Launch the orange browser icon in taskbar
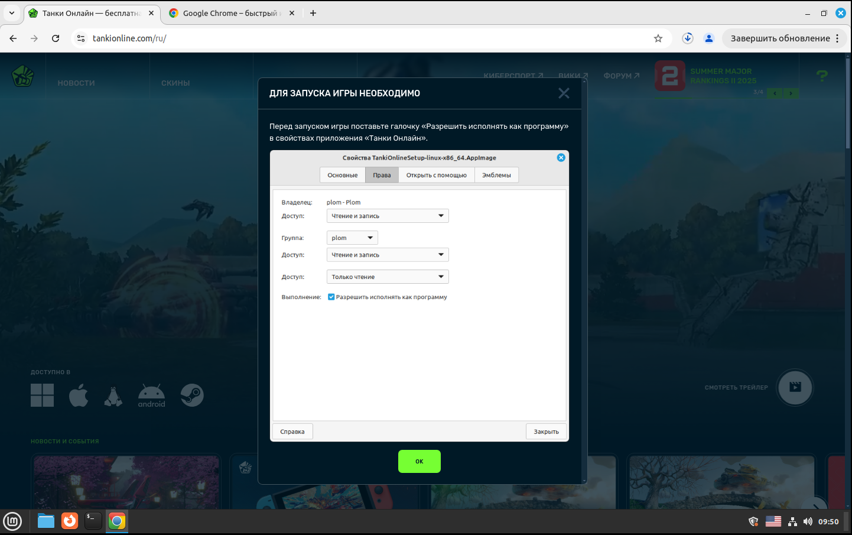This screenshot has width=852, height=535. (x=70, y=521)
